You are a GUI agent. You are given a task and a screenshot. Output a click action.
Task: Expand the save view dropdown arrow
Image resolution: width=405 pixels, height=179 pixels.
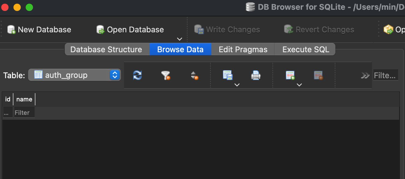pyautogui.click(x=237, y=85)
